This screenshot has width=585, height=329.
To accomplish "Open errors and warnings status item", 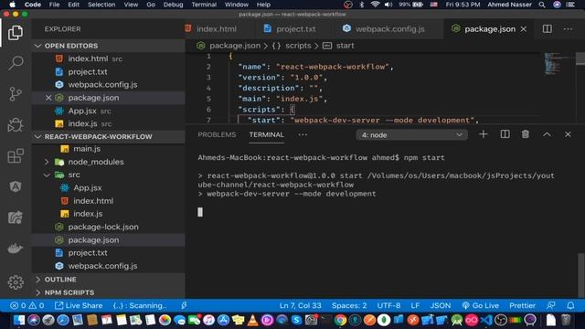I will coord(27,305).
